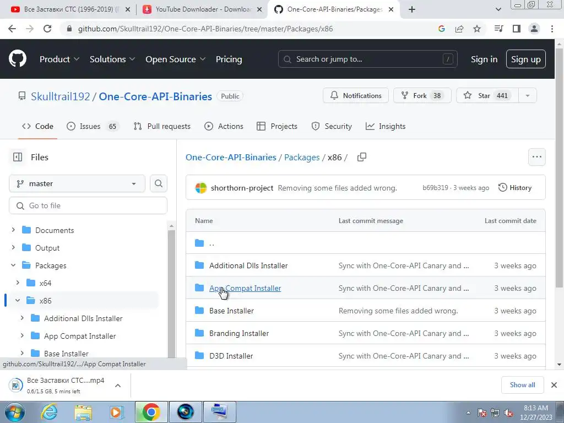
Task: Open the Projects tab
Action: click(x=277, y=126)
